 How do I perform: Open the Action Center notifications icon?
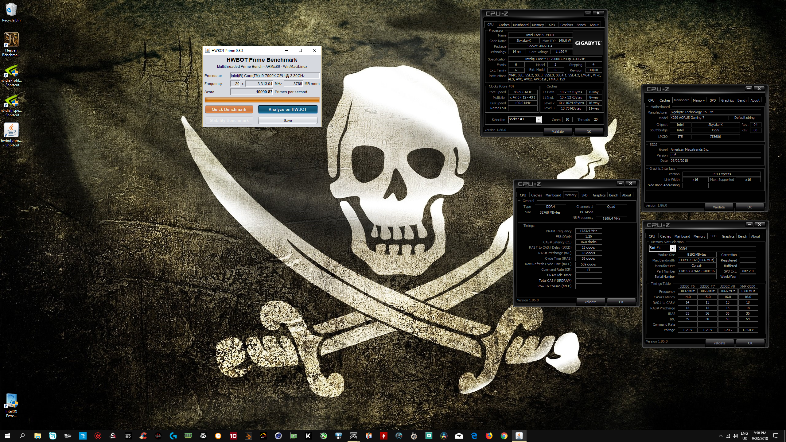[x=776, y=436]
